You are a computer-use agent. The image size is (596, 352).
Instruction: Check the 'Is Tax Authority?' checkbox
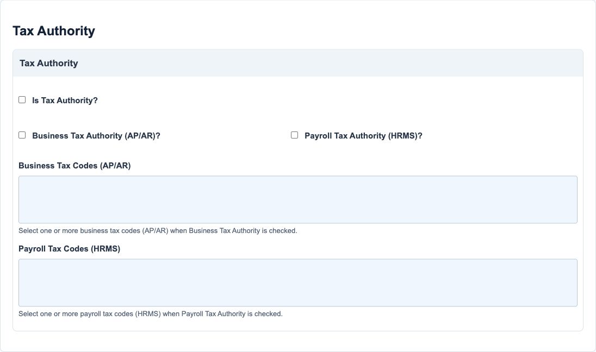22,100
